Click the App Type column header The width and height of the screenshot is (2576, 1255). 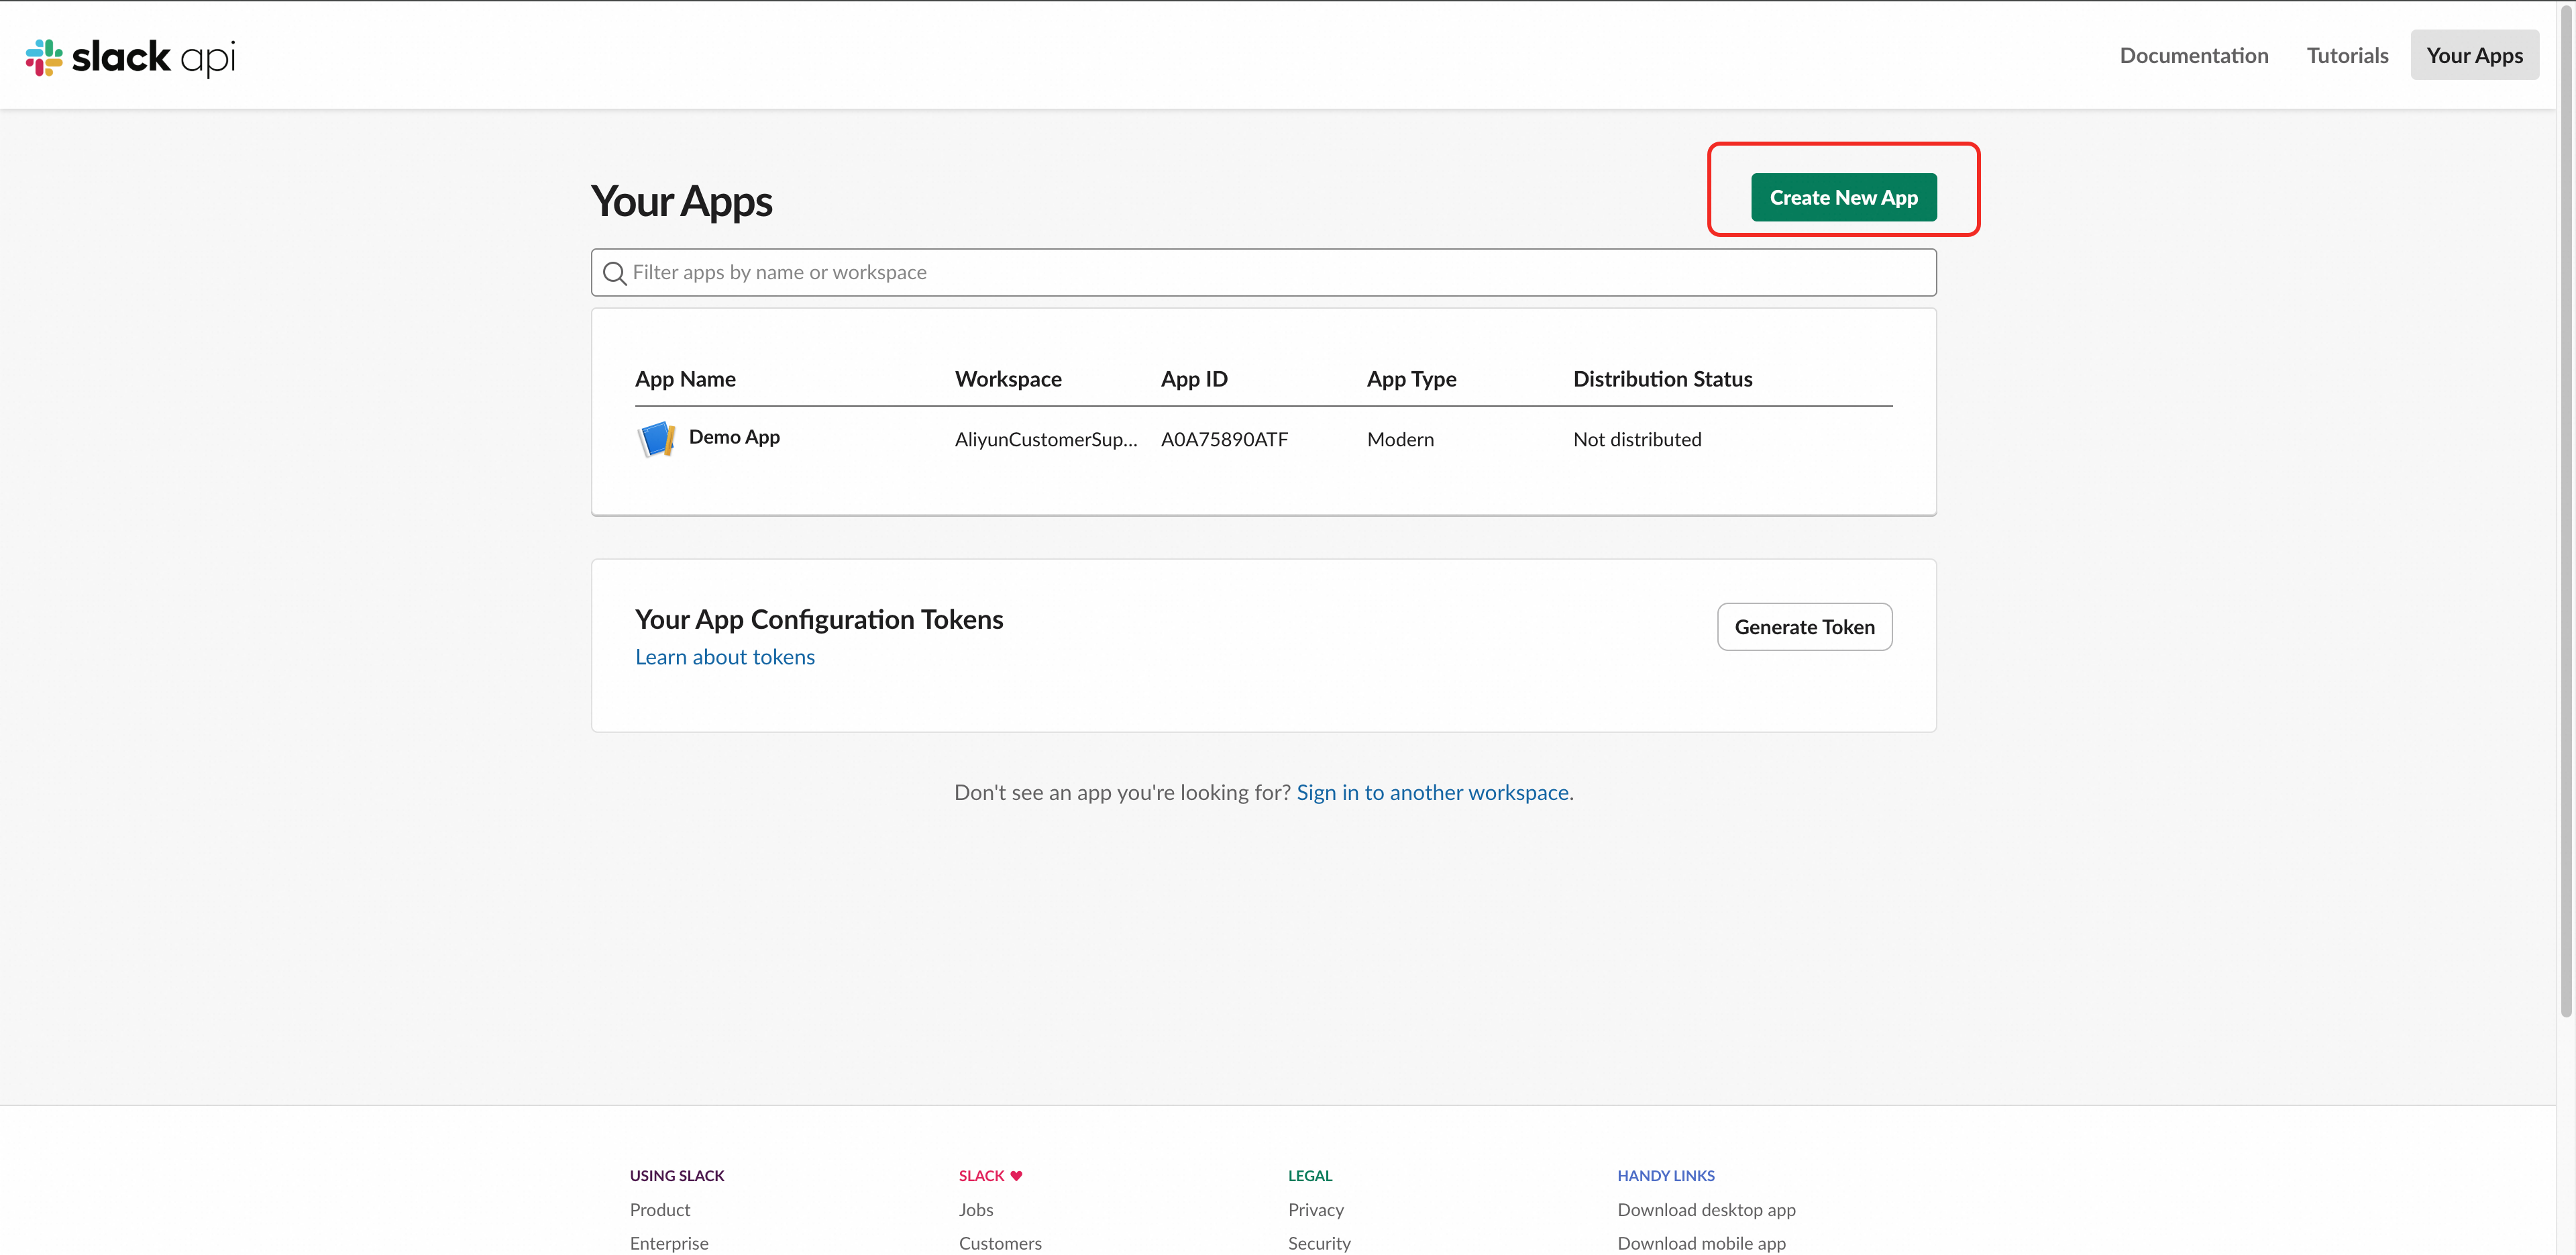(x=1411, y=379)
